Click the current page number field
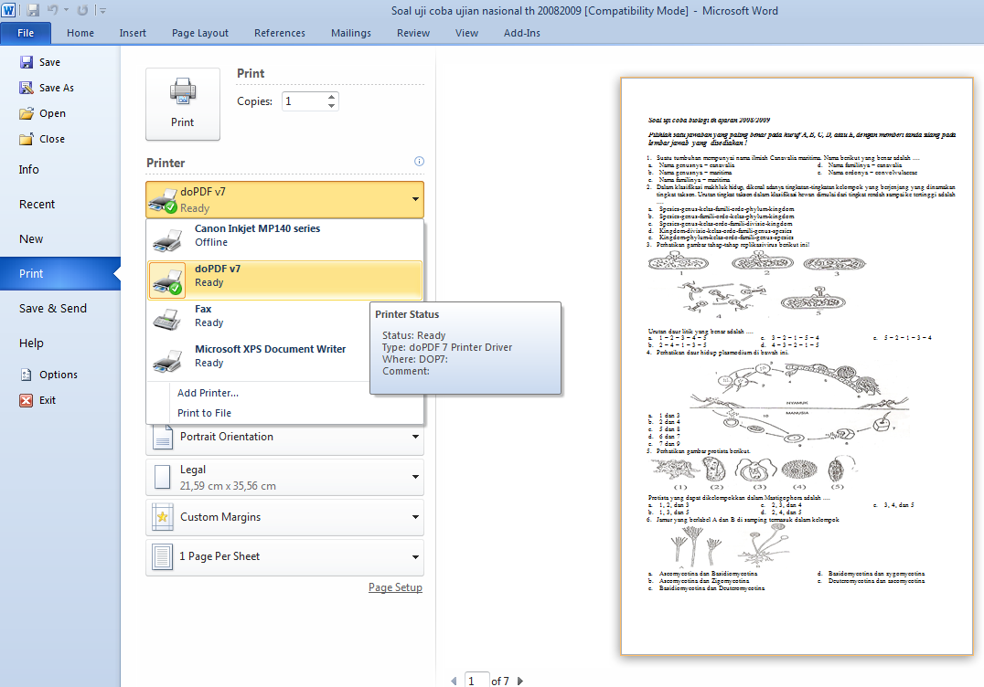The width and height of the screenshot is (984, 687). pos(476,681)
